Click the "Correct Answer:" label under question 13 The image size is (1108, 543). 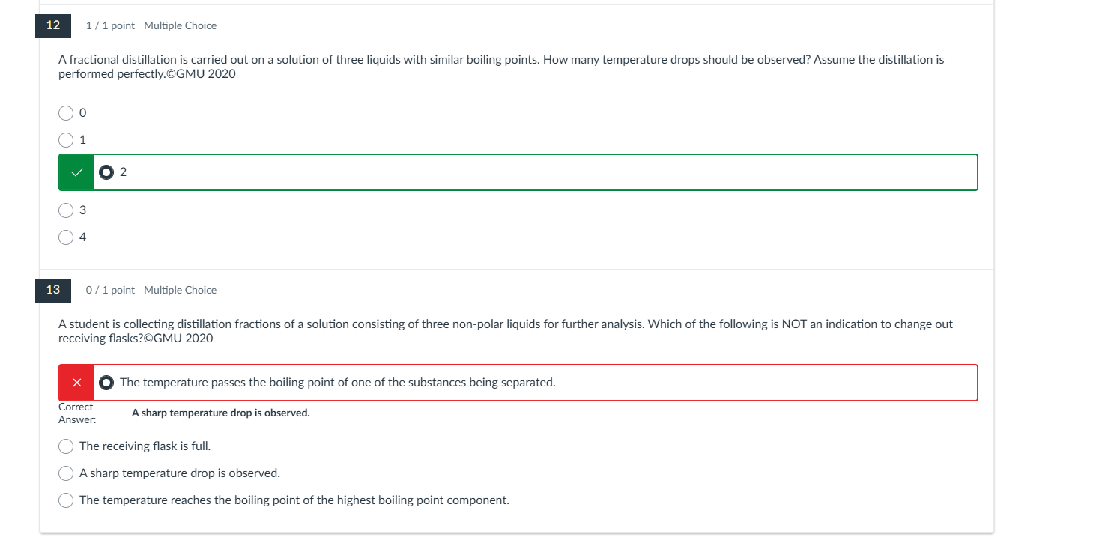coord(76,413)
